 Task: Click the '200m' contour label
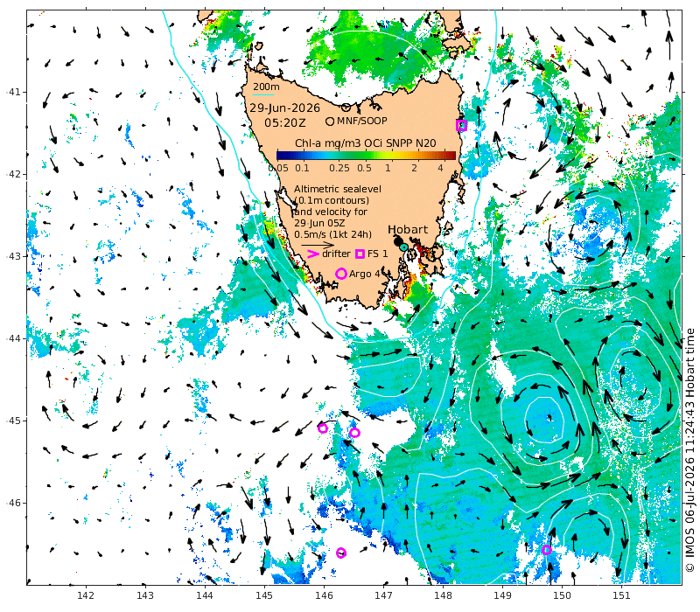point(266,87)
